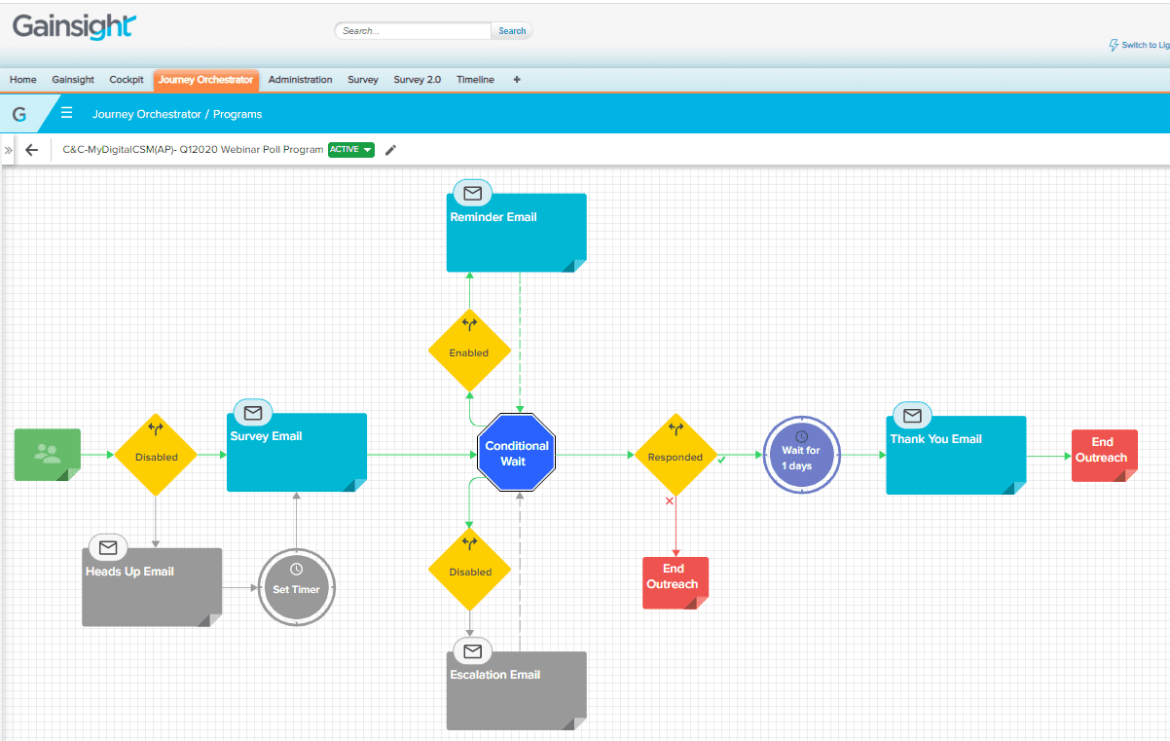
Task: Open the hamburger menu icon
Action: click(x=67, y=113)
